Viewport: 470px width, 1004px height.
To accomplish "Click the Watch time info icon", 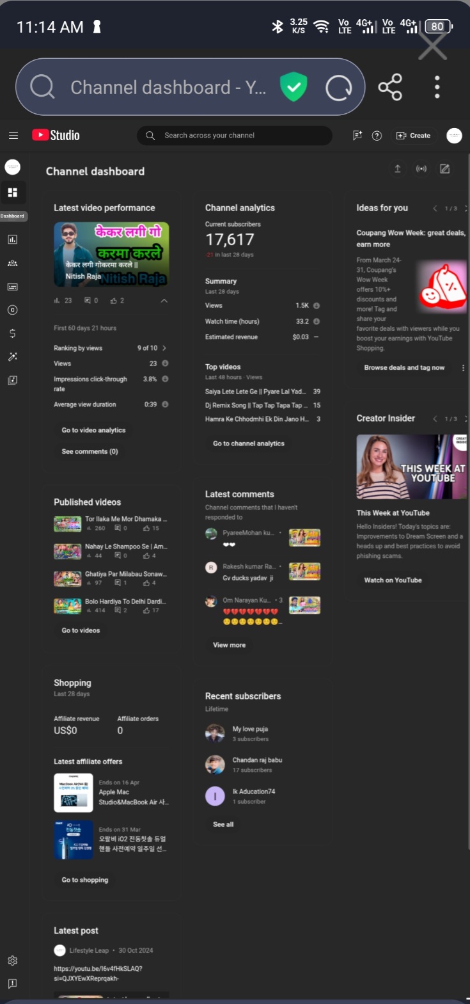I will (316, 322).
